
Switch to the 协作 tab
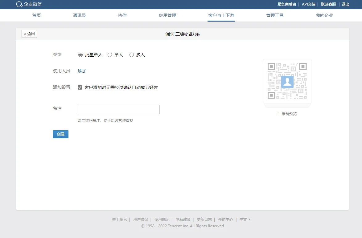(122, 15)
